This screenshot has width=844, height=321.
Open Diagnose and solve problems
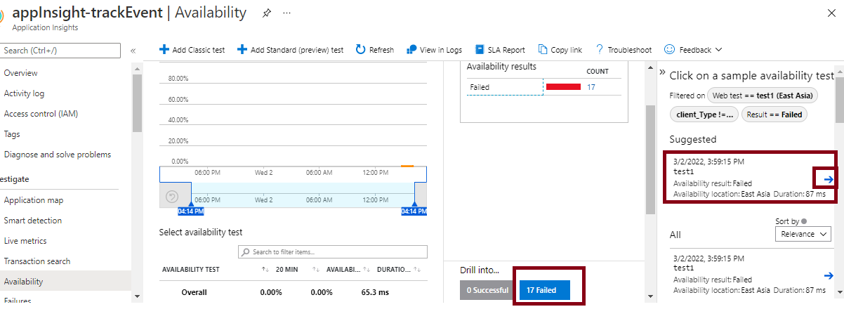(58, 155)
